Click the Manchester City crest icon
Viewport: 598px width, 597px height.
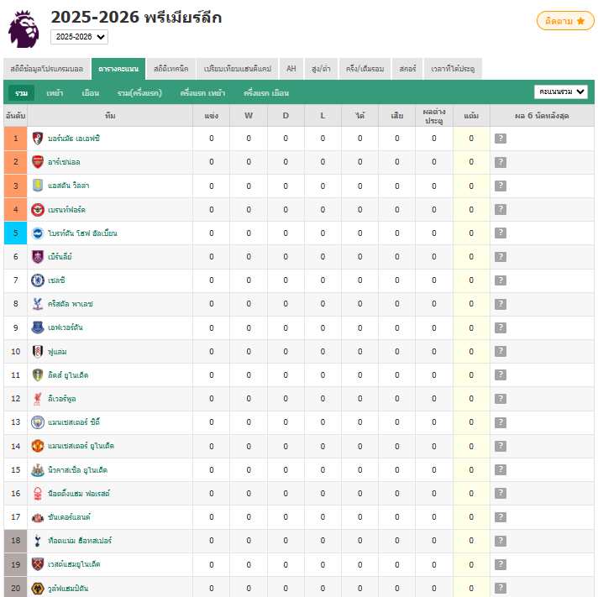point(37,422)
